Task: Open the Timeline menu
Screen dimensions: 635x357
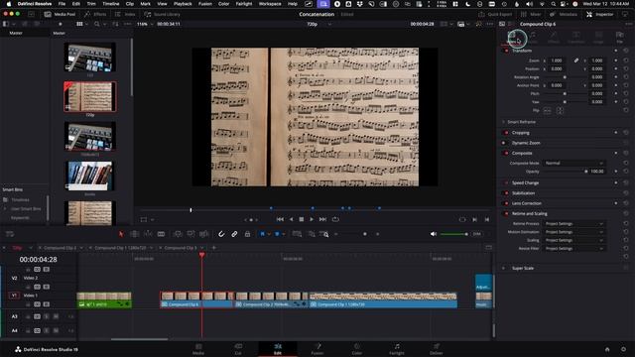Action: coord(110,4)
